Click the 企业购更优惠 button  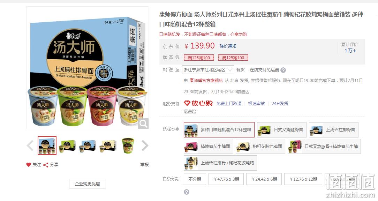[x=87, y=184]
